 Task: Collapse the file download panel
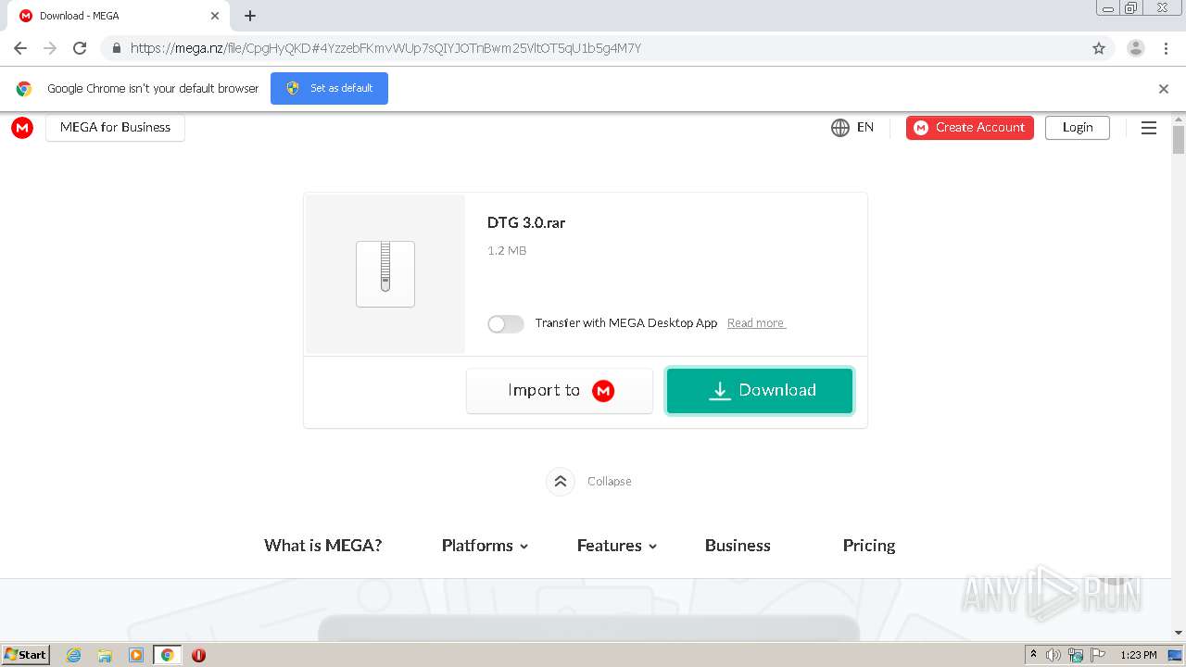561,482
